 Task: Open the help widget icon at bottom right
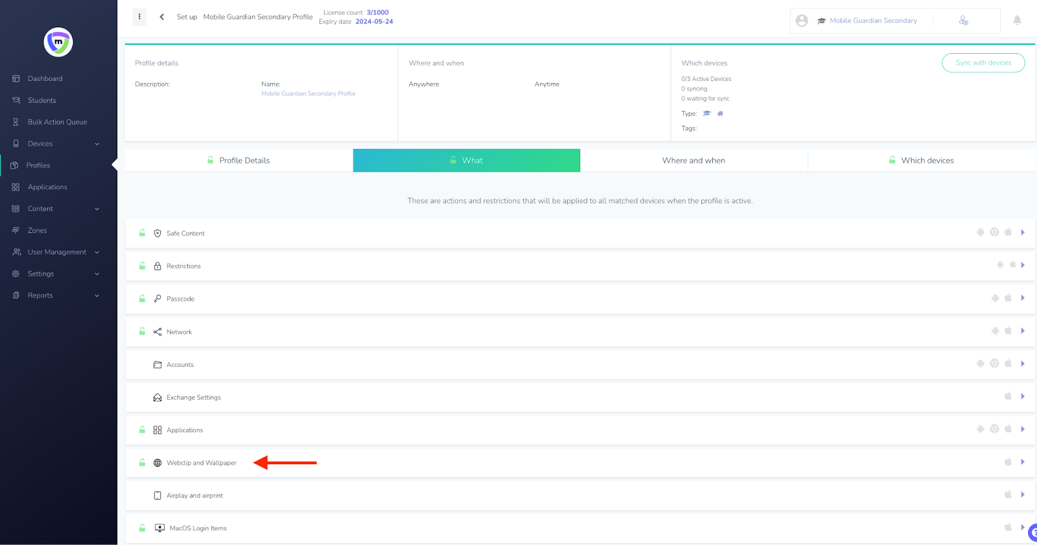point(1032,533)
